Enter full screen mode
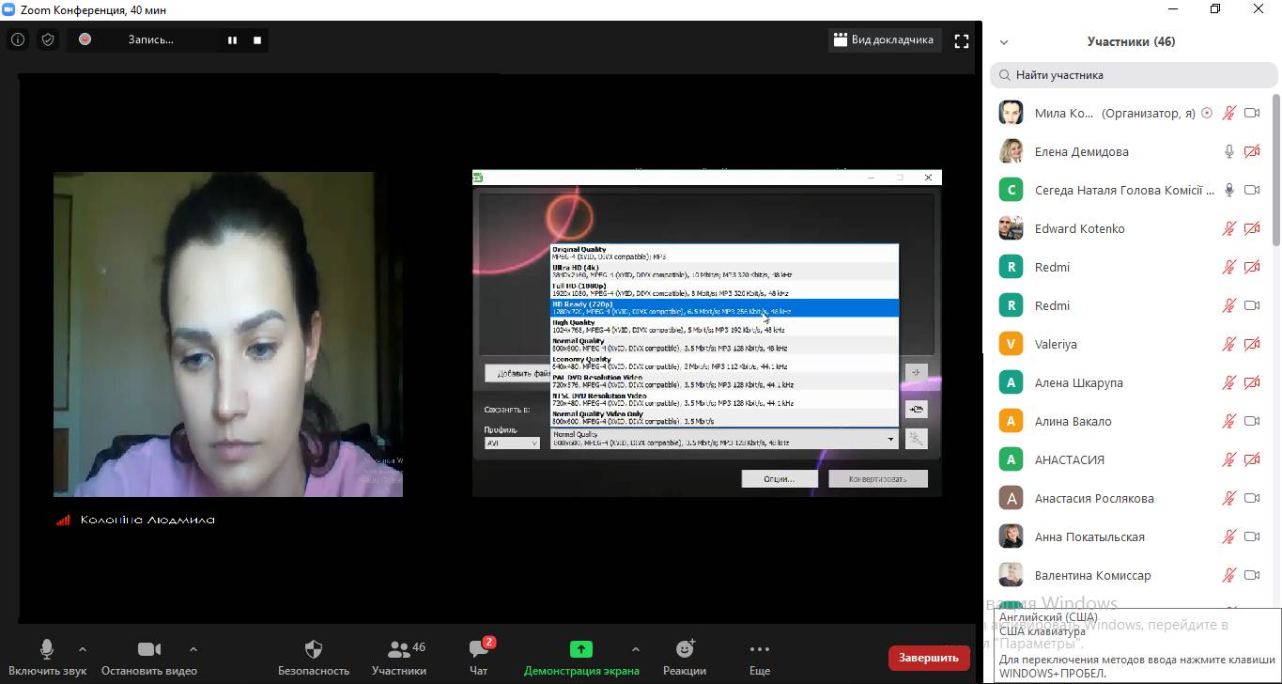The image size is (1282, 684). coord(961,40)
